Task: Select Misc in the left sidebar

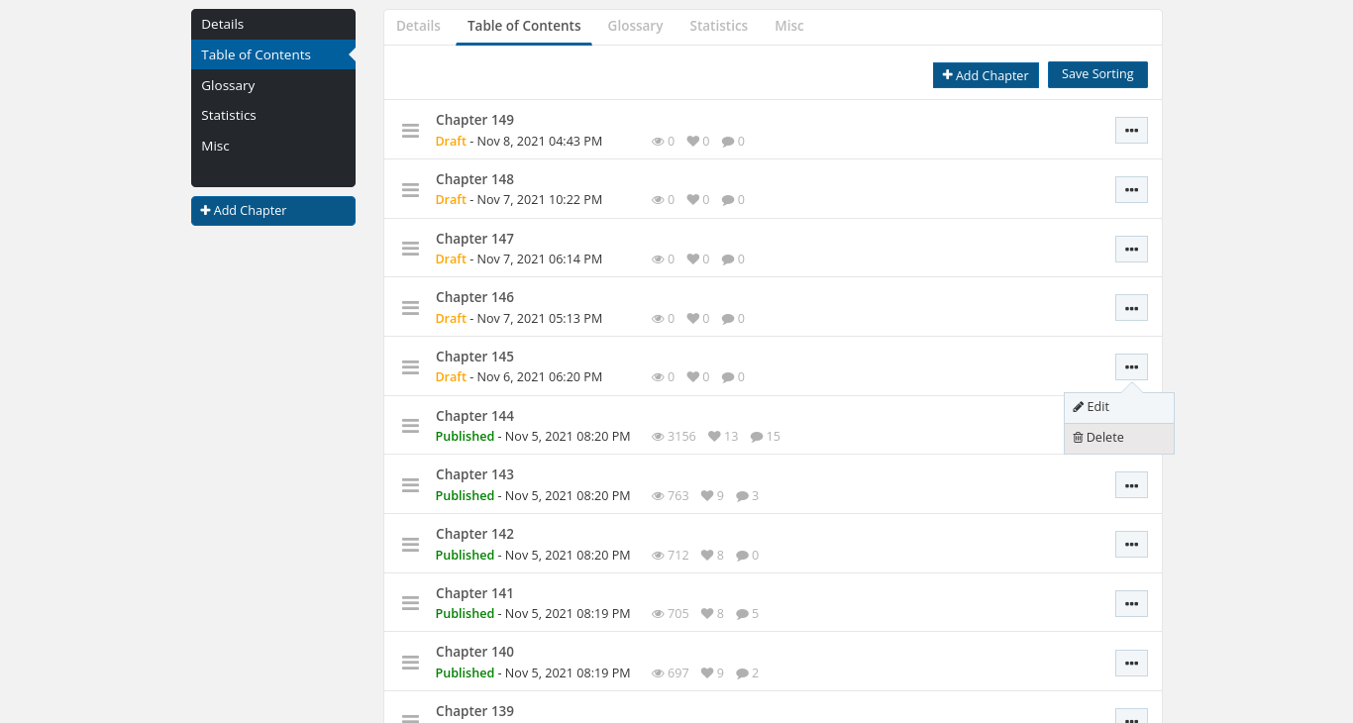Action: click(215, 146)
